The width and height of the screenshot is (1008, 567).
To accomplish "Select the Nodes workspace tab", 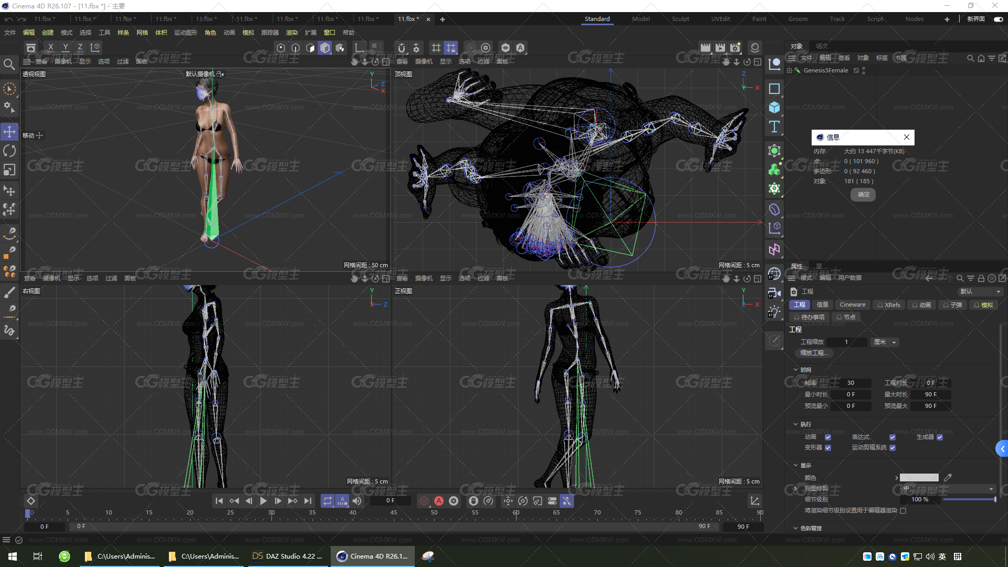I will click(x=915, y=19).
